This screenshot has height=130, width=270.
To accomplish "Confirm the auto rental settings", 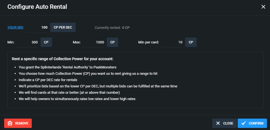I will tap(252, 123).
